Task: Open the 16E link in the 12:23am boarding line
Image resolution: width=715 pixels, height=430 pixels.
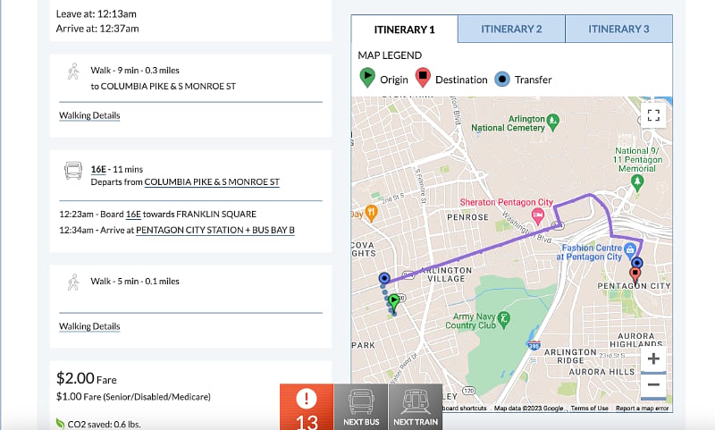Action: [x=133, y=215]
